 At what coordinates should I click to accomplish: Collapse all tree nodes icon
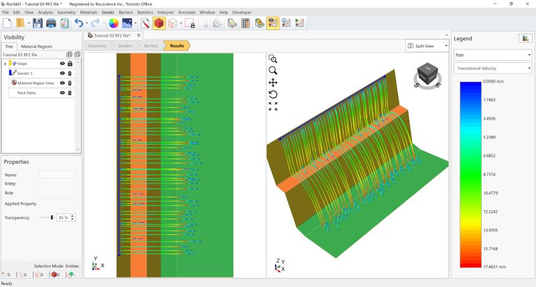coord(77,55)
